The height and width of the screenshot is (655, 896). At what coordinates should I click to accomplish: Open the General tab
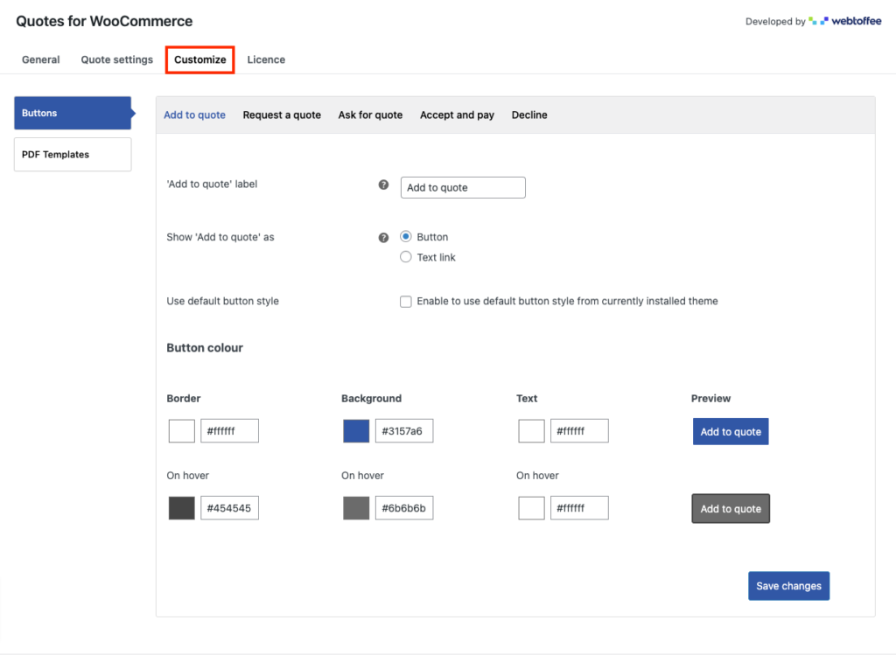coord(40,59)
